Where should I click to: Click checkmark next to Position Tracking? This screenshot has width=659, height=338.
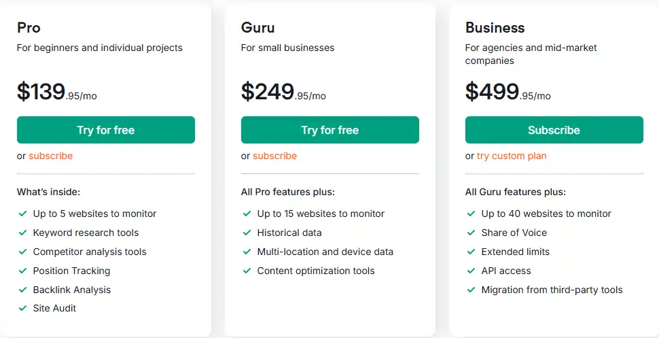[x=22, y=271]
